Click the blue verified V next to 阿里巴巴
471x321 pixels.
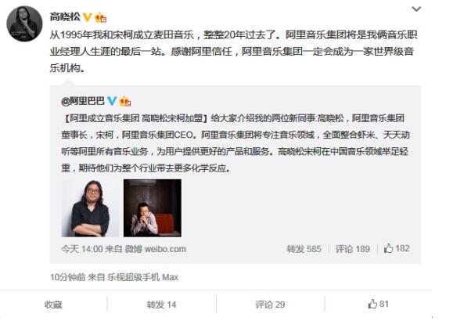point(112,101)
